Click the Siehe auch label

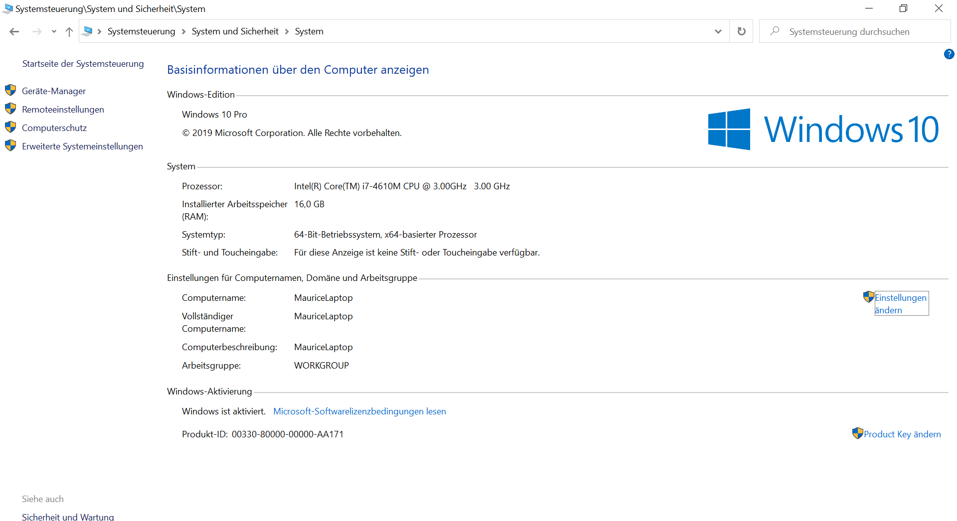[x=43, y=499]
